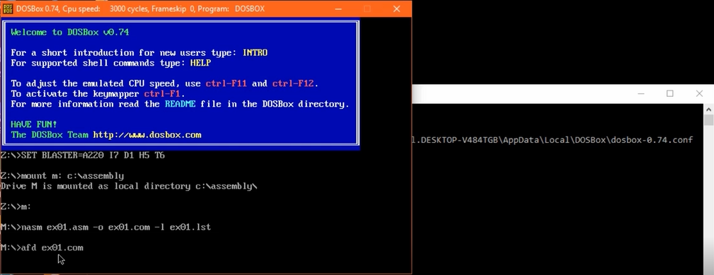The height and width of the screenshot is (275, 714).
Task: Click the 'HAVE FUN!' line
Action: coord(34,124)
